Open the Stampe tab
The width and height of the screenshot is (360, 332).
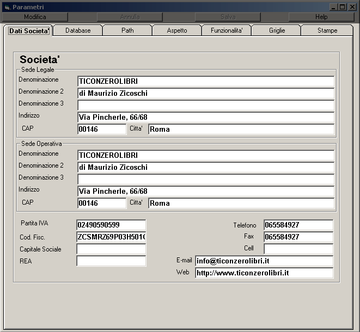pyautogui.click(x=327, y=30)
